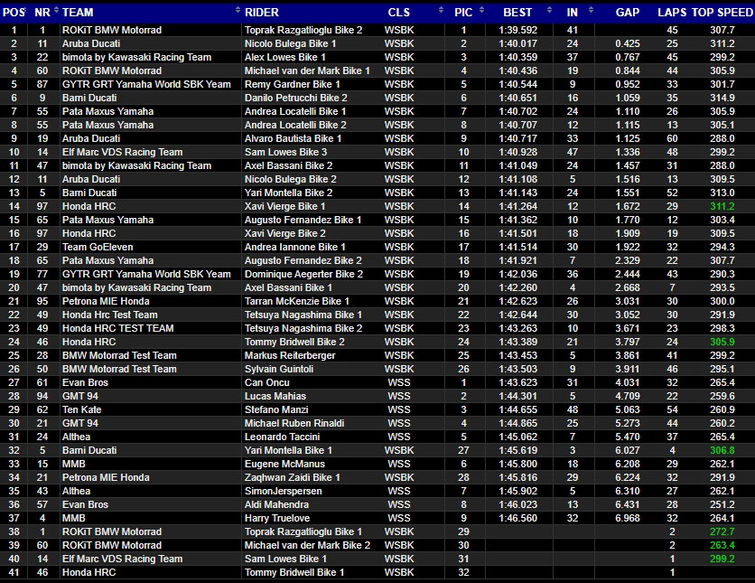Viewport: 755px width, 583px height.
Task: Click the best time 1:39.592
Action: click(x=517, y=30)
